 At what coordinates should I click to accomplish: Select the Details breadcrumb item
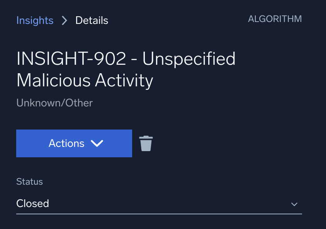click(x=92, y=20)
